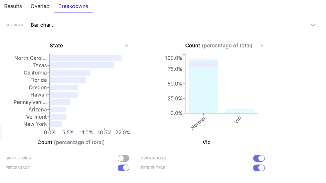
Task: Click the dropdown chevron beside Bar chart
Action: pos(313,25)
